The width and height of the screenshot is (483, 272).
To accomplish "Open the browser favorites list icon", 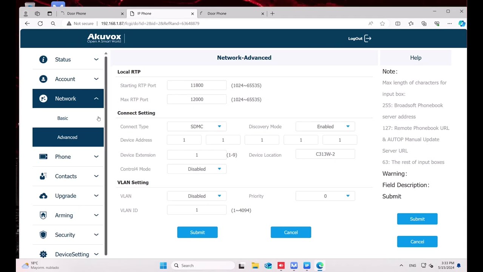I will [x=411, y=23].
